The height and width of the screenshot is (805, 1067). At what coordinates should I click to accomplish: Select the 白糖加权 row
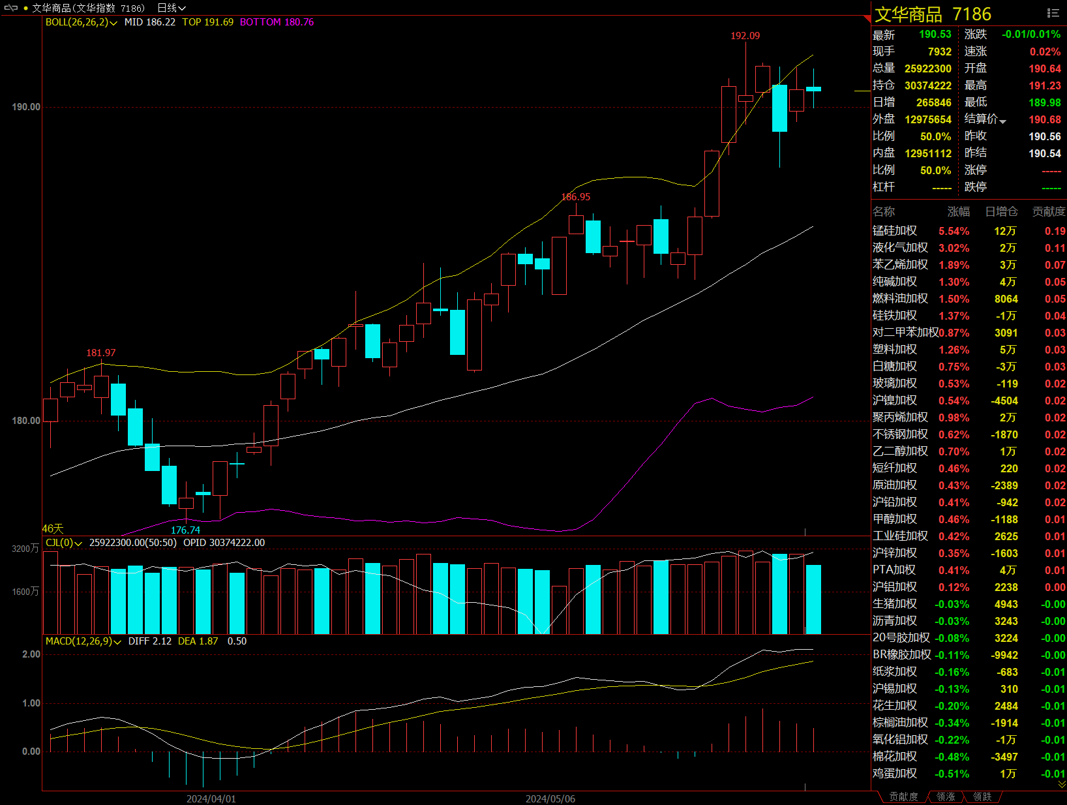pyautogui.click(x=969, y=367)
